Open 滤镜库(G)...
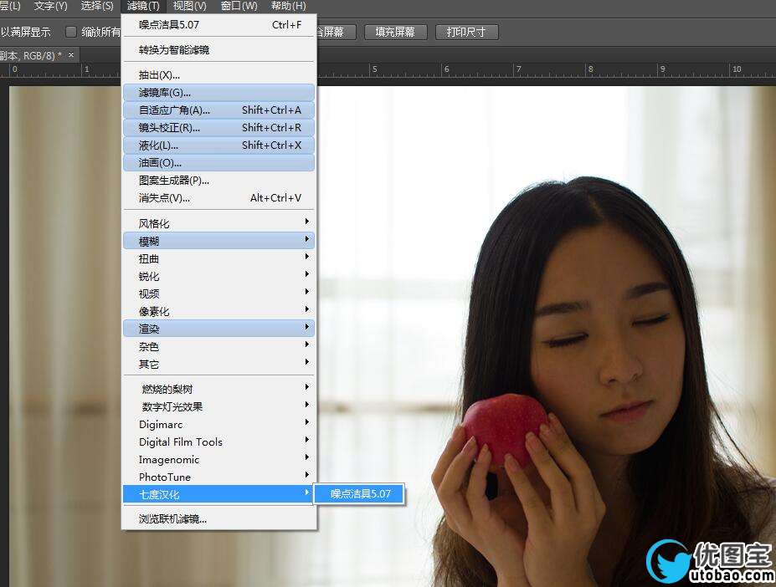 [218, 93]
